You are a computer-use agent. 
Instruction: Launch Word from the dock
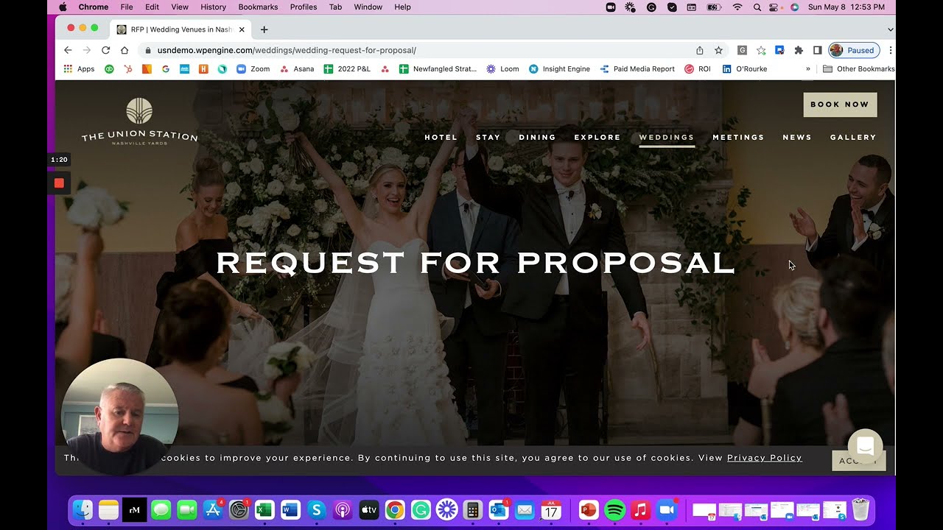pos(290,509)
